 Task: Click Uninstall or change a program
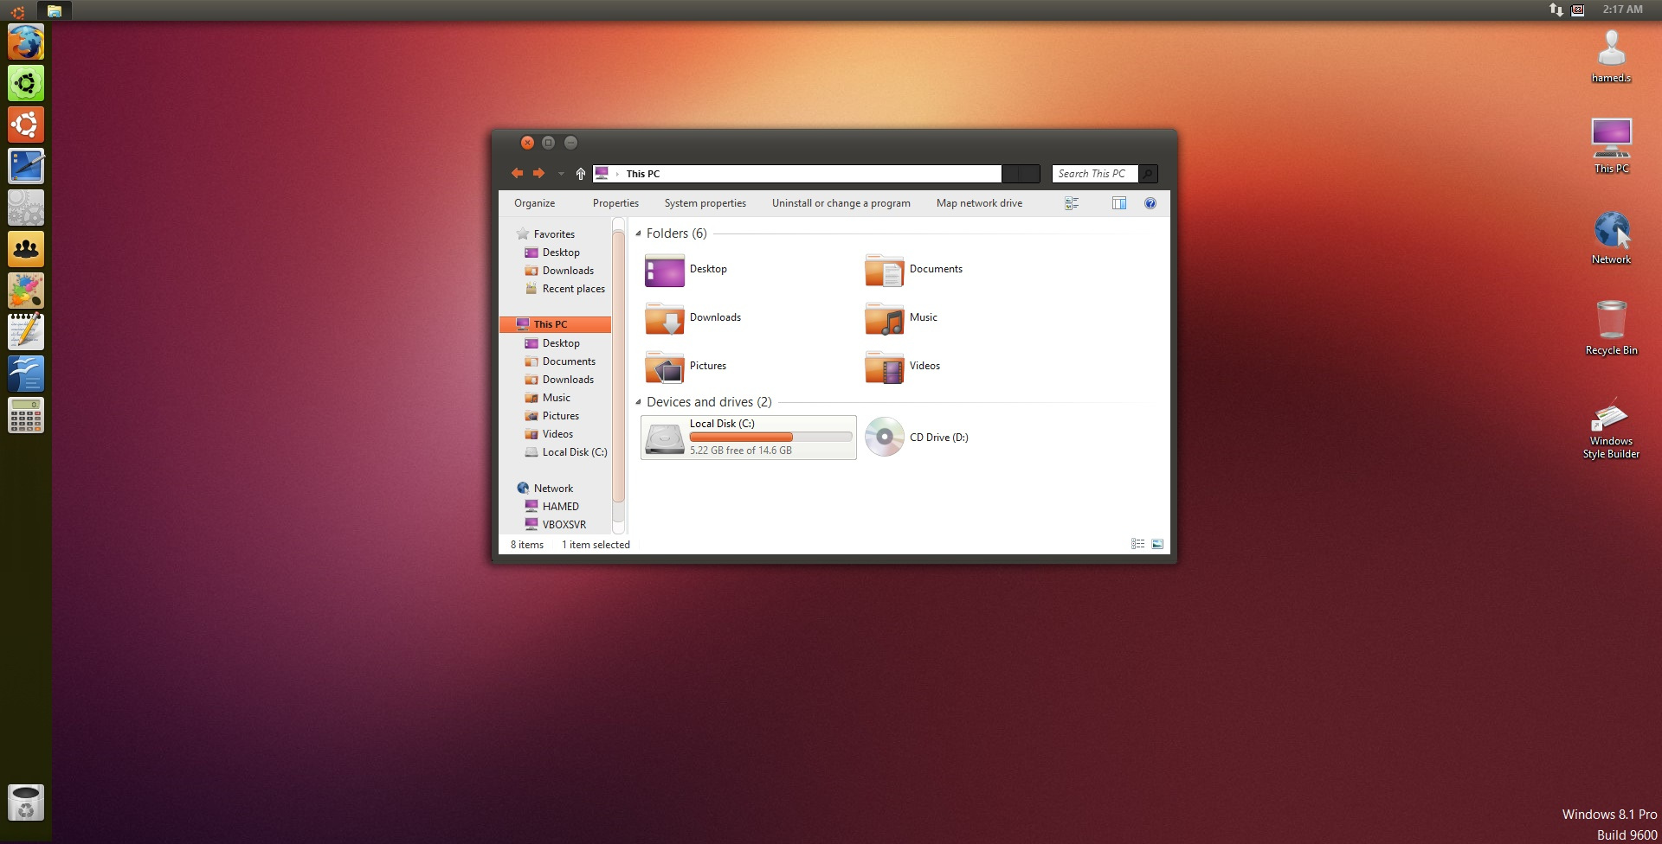click(841, 203)
